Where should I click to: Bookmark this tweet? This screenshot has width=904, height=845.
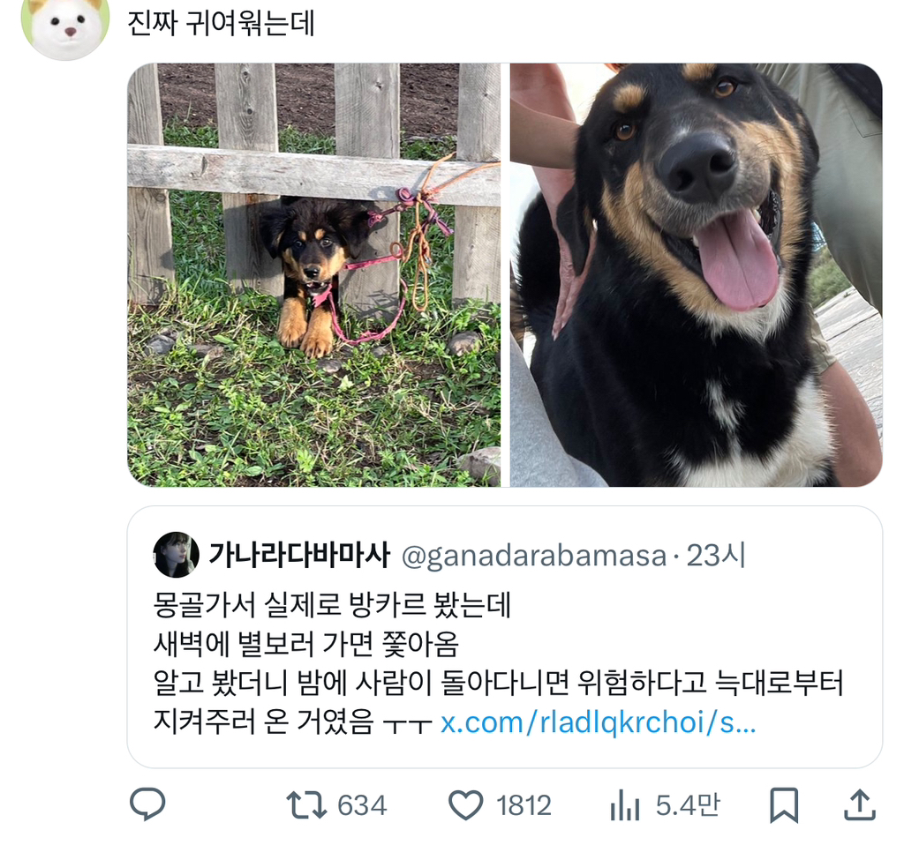click(784, 804)
